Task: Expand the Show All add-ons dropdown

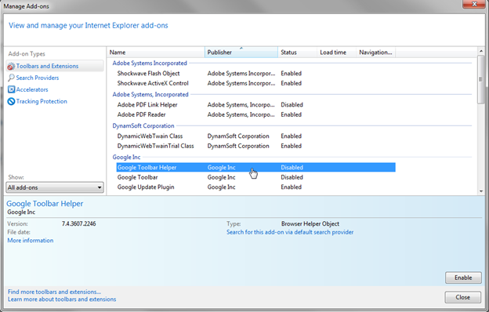Action: tap(55, 187)
